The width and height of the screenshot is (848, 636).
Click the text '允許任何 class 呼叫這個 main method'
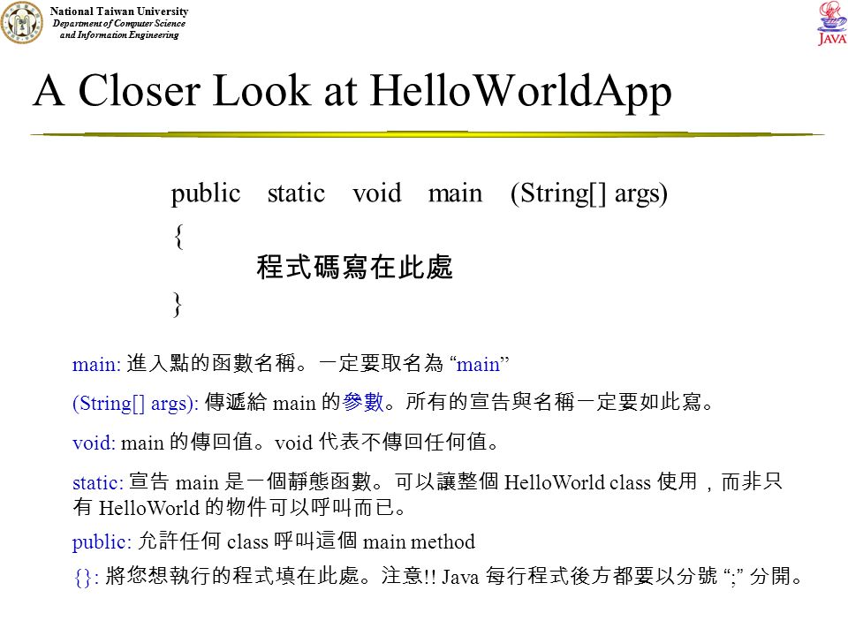pos(307,541)
